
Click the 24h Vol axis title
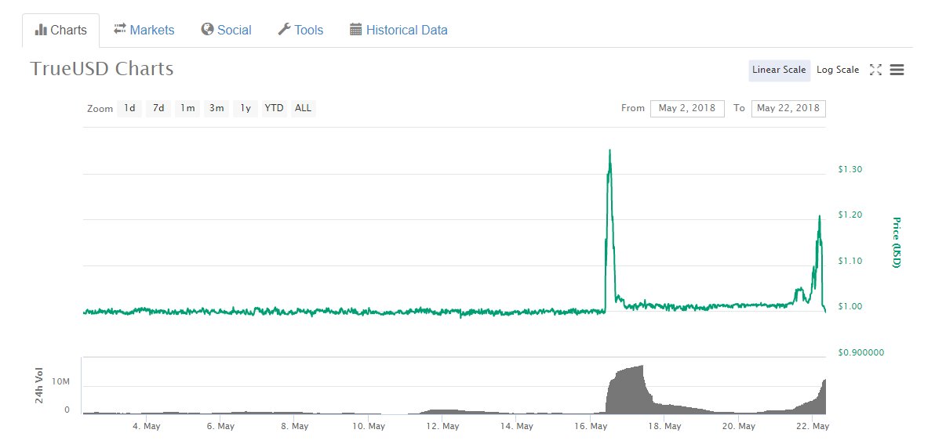[x=39, y=385]
